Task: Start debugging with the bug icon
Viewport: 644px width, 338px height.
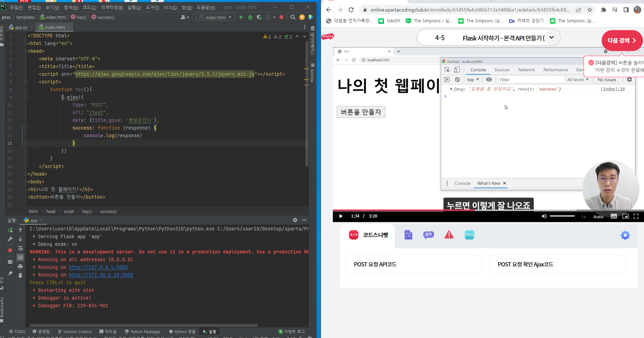Action: click(x=250, y=17)
